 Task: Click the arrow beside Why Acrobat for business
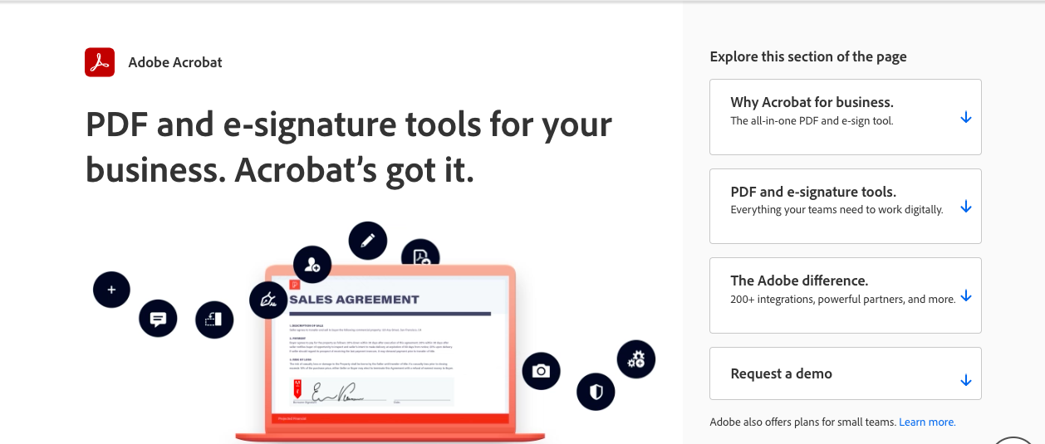tap(965, 118)
